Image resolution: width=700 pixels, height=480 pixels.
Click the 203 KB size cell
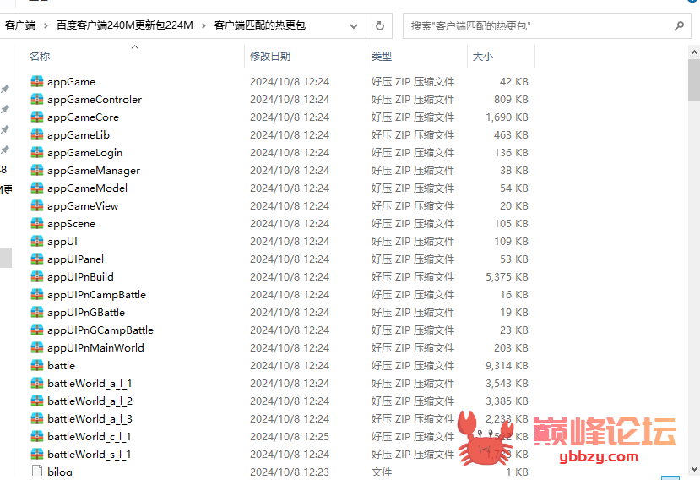point(511,347)
